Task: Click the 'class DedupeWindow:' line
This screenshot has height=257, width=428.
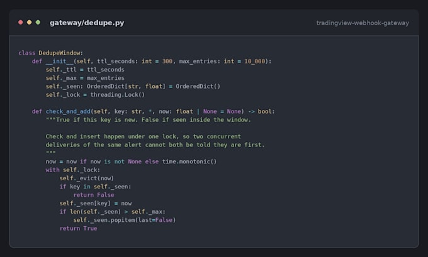Action: pyautogui.click(x=50, y=53)
